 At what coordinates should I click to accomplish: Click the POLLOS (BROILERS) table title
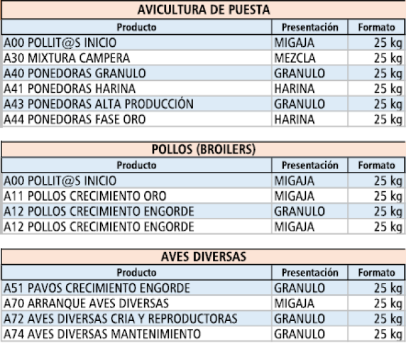pos(203,148)
